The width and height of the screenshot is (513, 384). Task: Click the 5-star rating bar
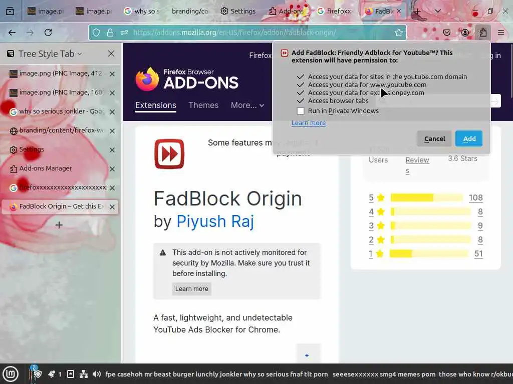pyautogui.click(x=427, y=197)
